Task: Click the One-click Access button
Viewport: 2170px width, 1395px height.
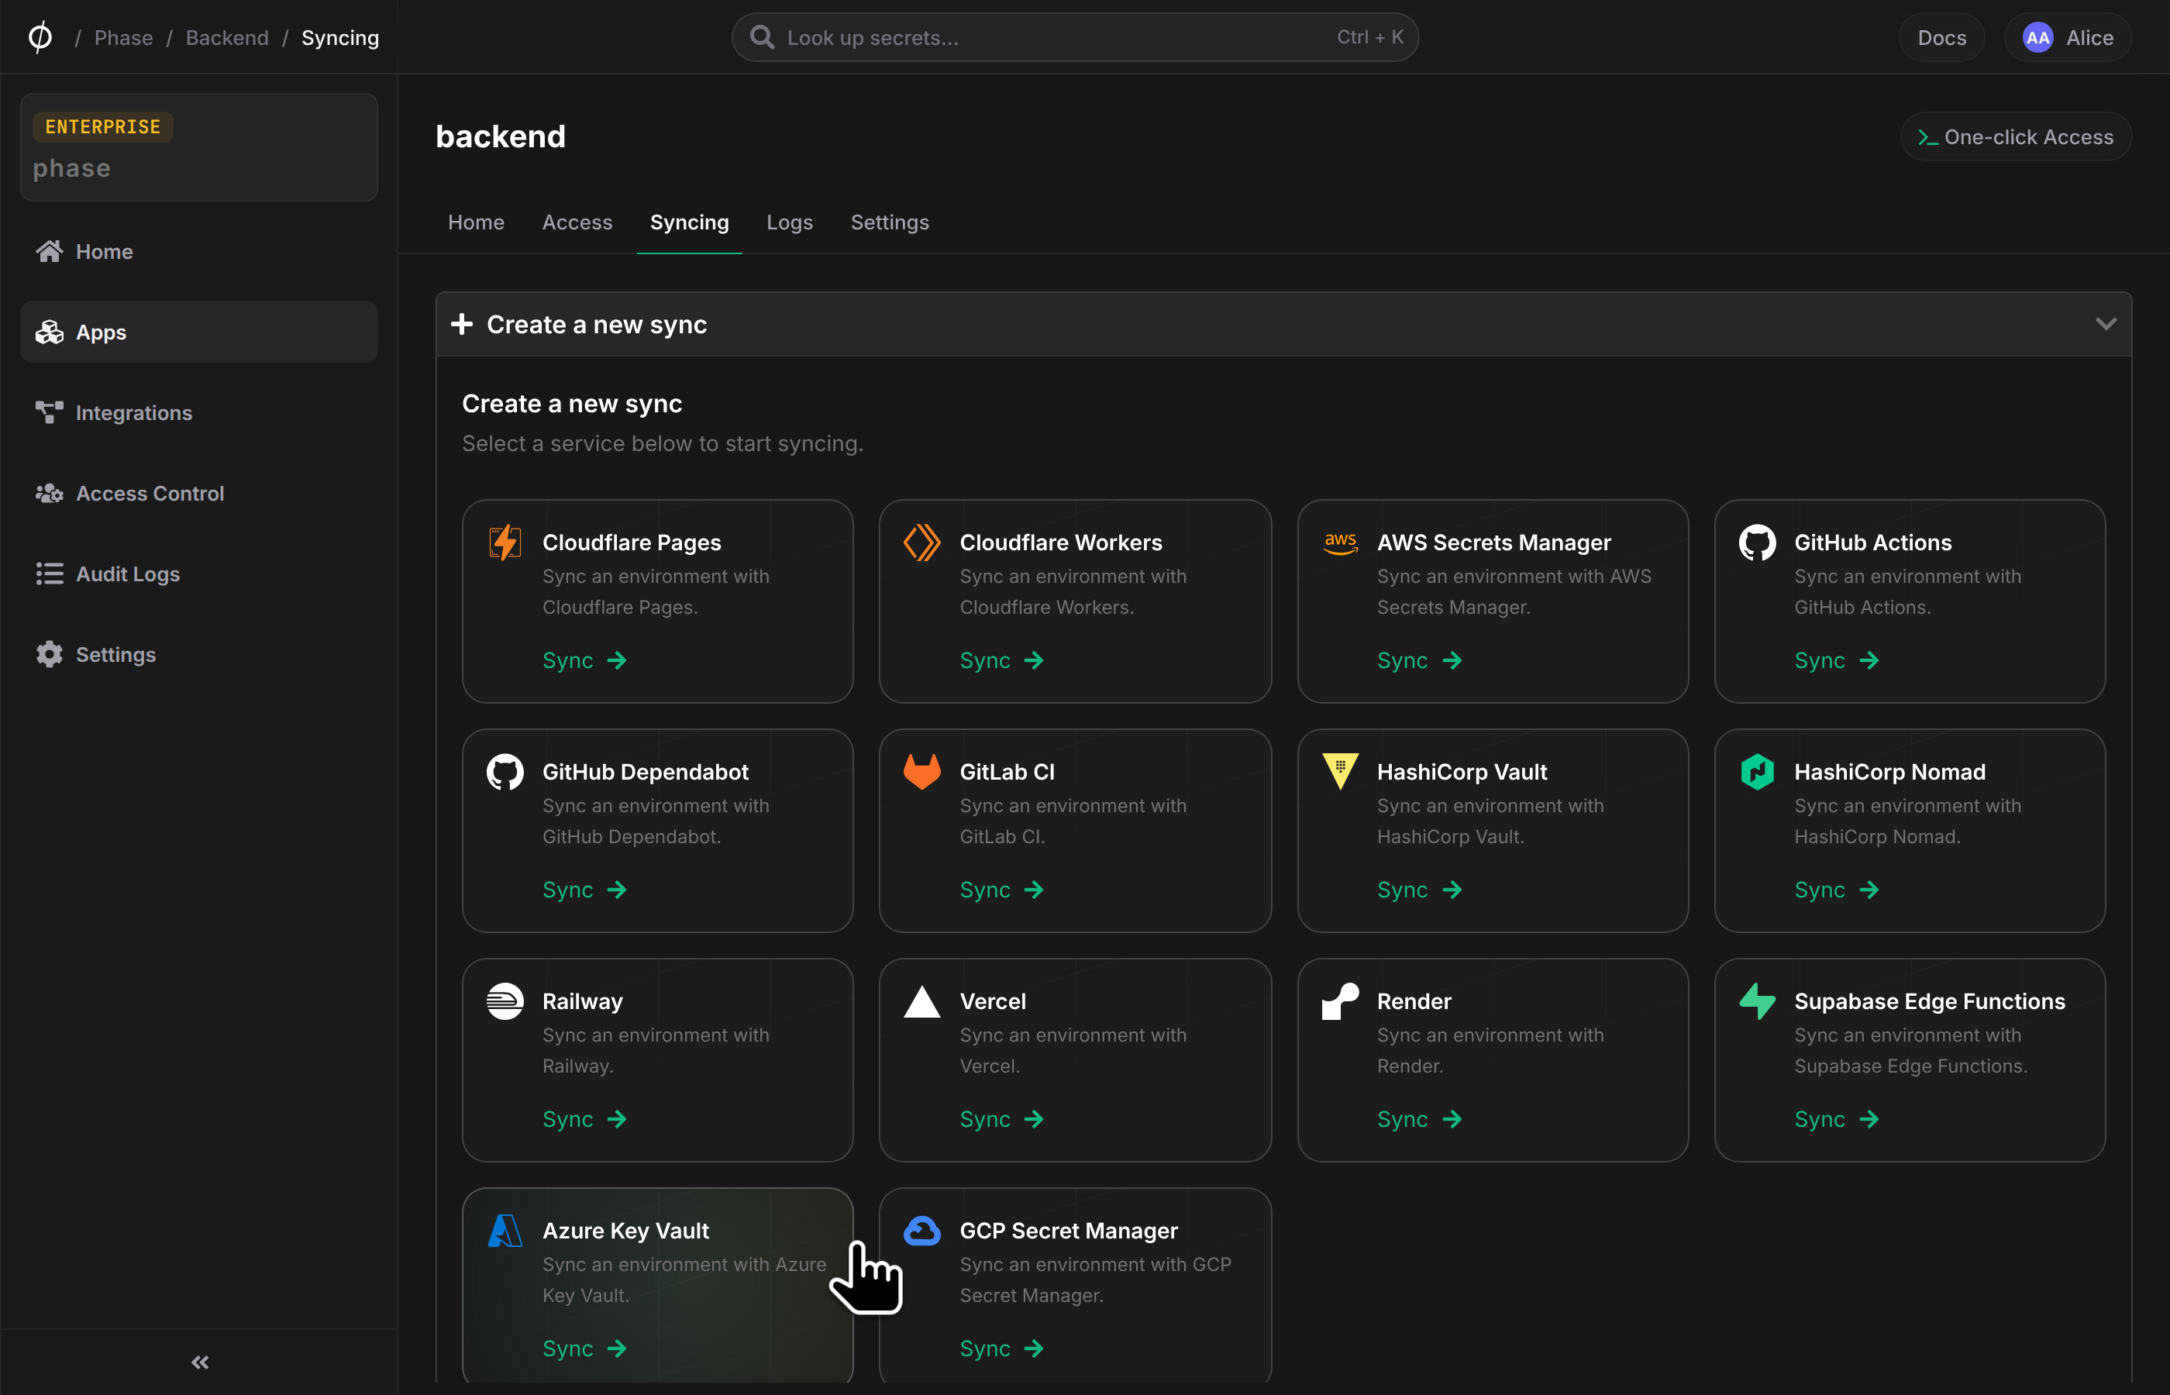Action: pos(2016,136)
